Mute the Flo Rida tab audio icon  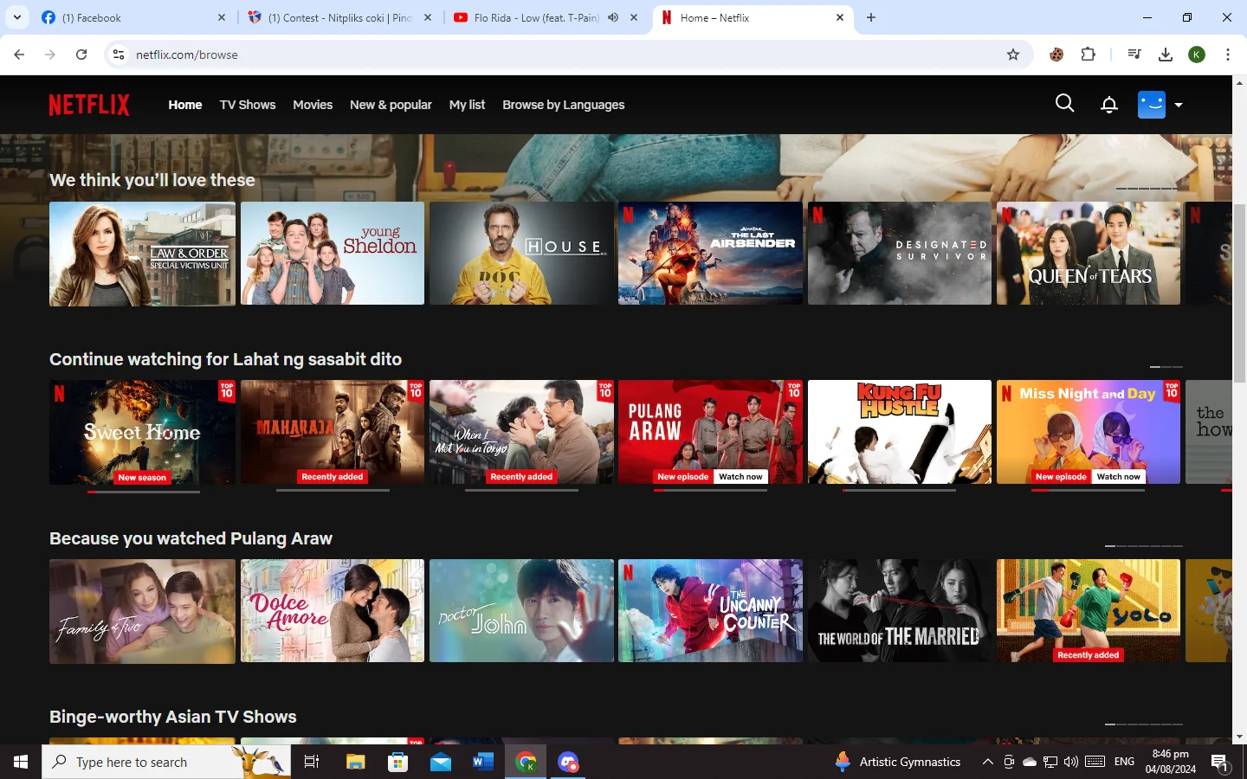pos(613,17)
